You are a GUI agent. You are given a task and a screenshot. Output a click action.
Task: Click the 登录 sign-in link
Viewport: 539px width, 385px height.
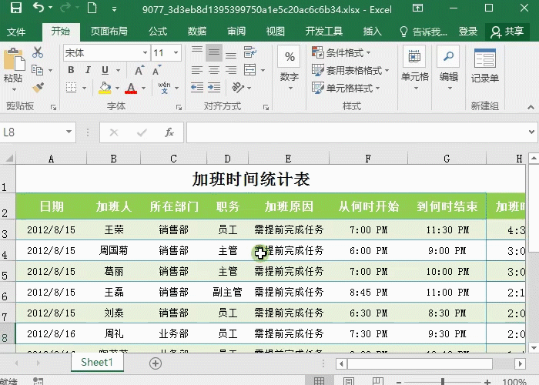click(x=468, y=32)
